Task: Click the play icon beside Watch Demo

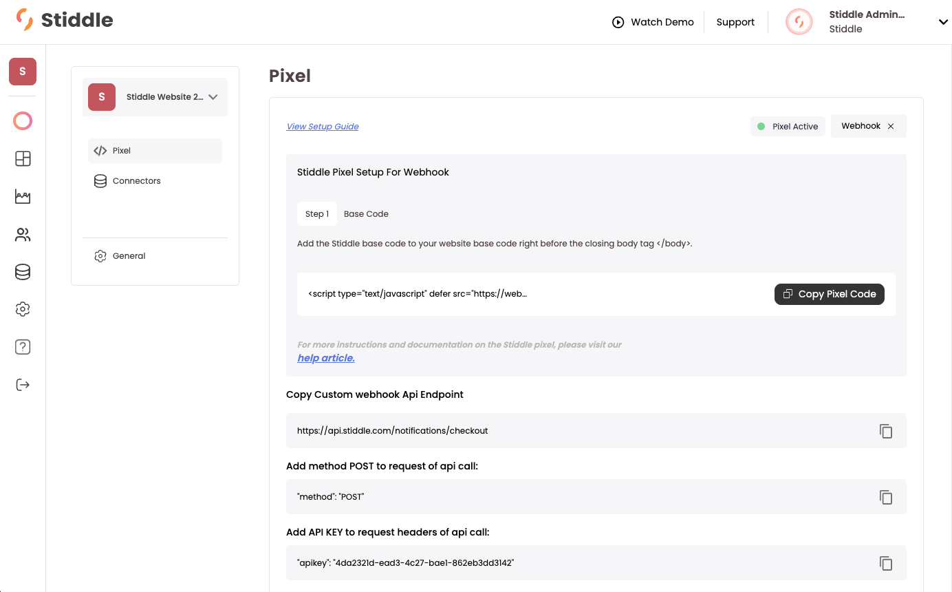Action: pos(618,22)
